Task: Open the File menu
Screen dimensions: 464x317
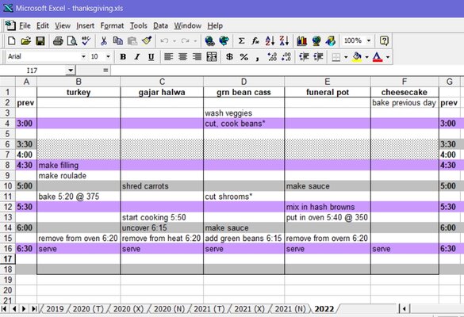Action: tap(25, 26)
